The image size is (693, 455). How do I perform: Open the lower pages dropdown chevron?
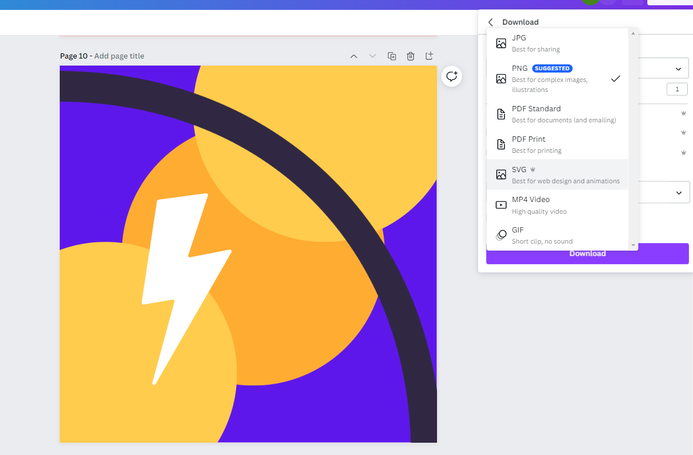679,193
